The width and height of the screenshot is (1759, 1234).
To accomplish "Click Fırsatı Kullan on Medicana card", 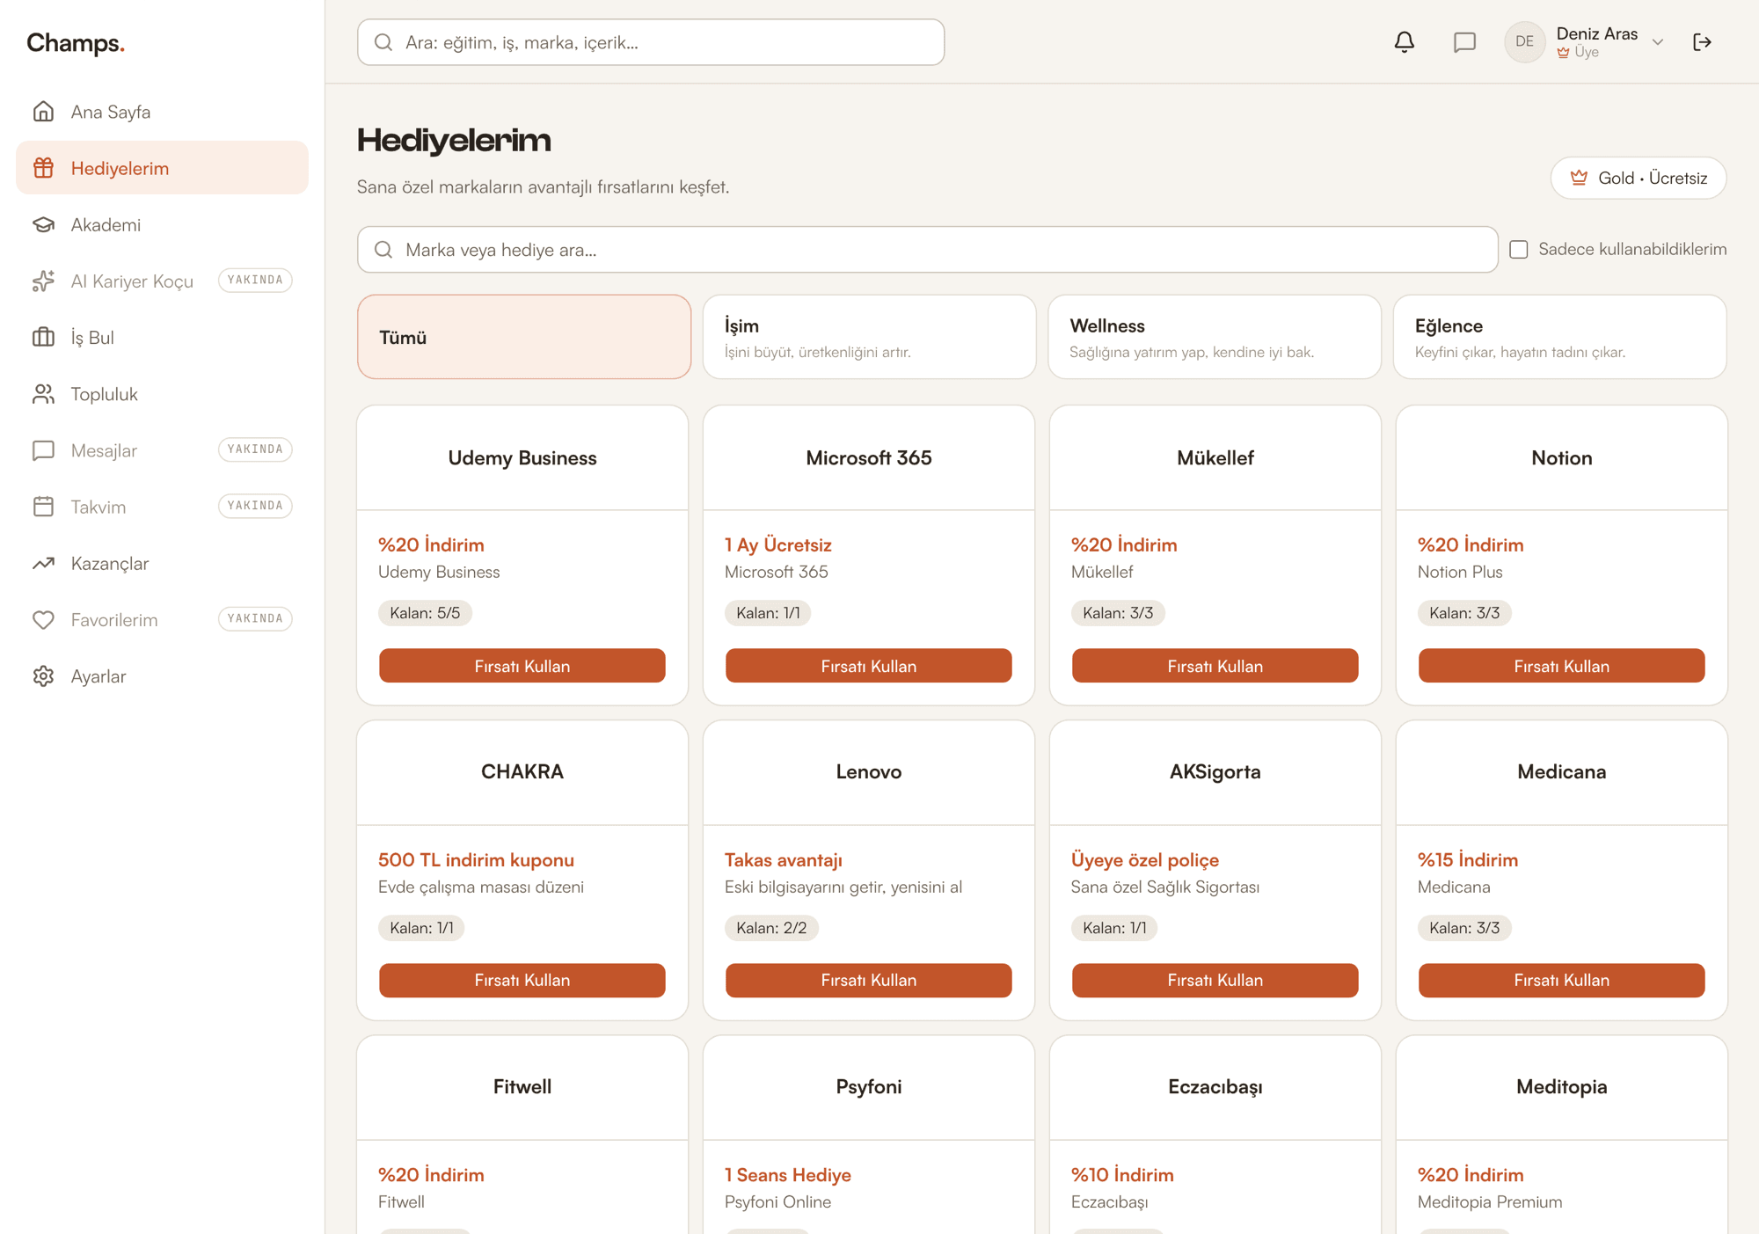I will (x=1562, y=980).
